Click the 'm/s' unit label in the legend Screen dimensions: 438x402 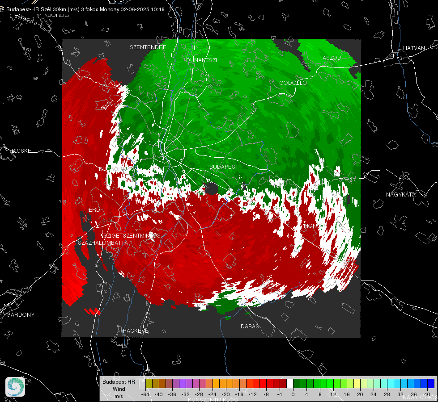point(119,396)
